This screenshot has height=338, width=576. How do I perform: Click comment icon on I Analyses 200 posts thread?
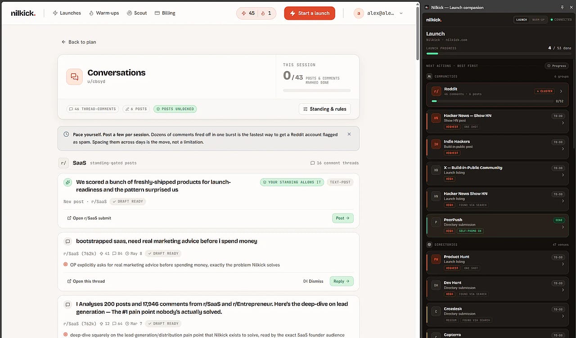click(67, 304)
